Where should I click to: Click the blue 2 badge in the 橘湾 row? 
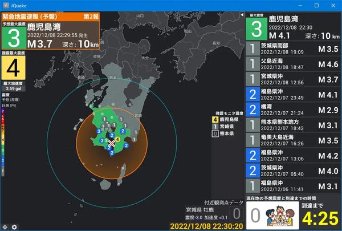(253, 110)
